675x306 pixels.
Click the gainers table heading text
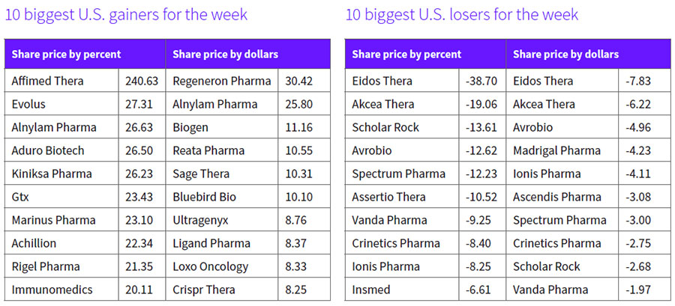tap(126, 15)
